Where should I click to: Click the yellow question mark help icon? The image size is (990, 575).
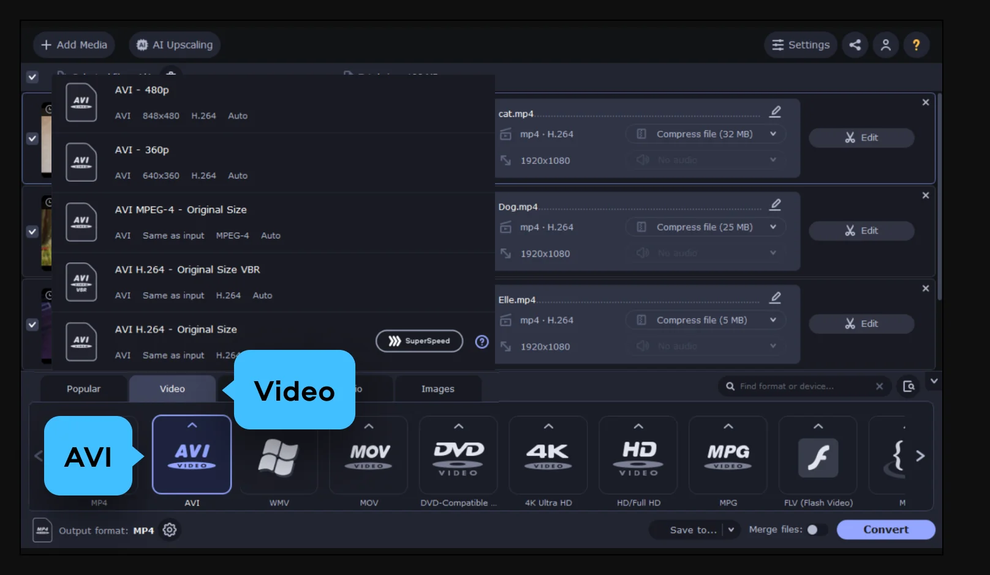click(x=916, y=45)
